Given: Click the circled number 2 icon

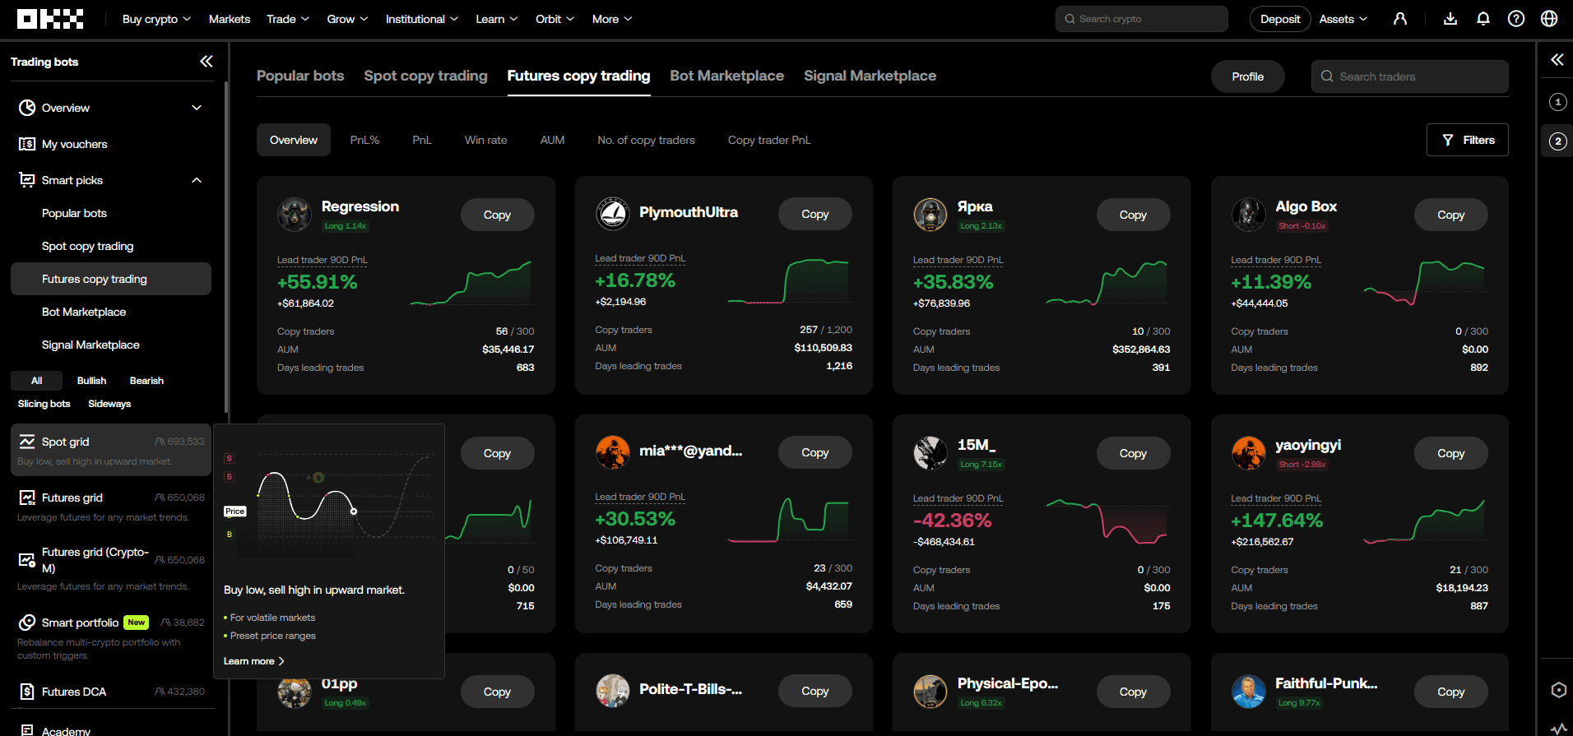Looking at the screenshot, I should (x=1557, y=141).
